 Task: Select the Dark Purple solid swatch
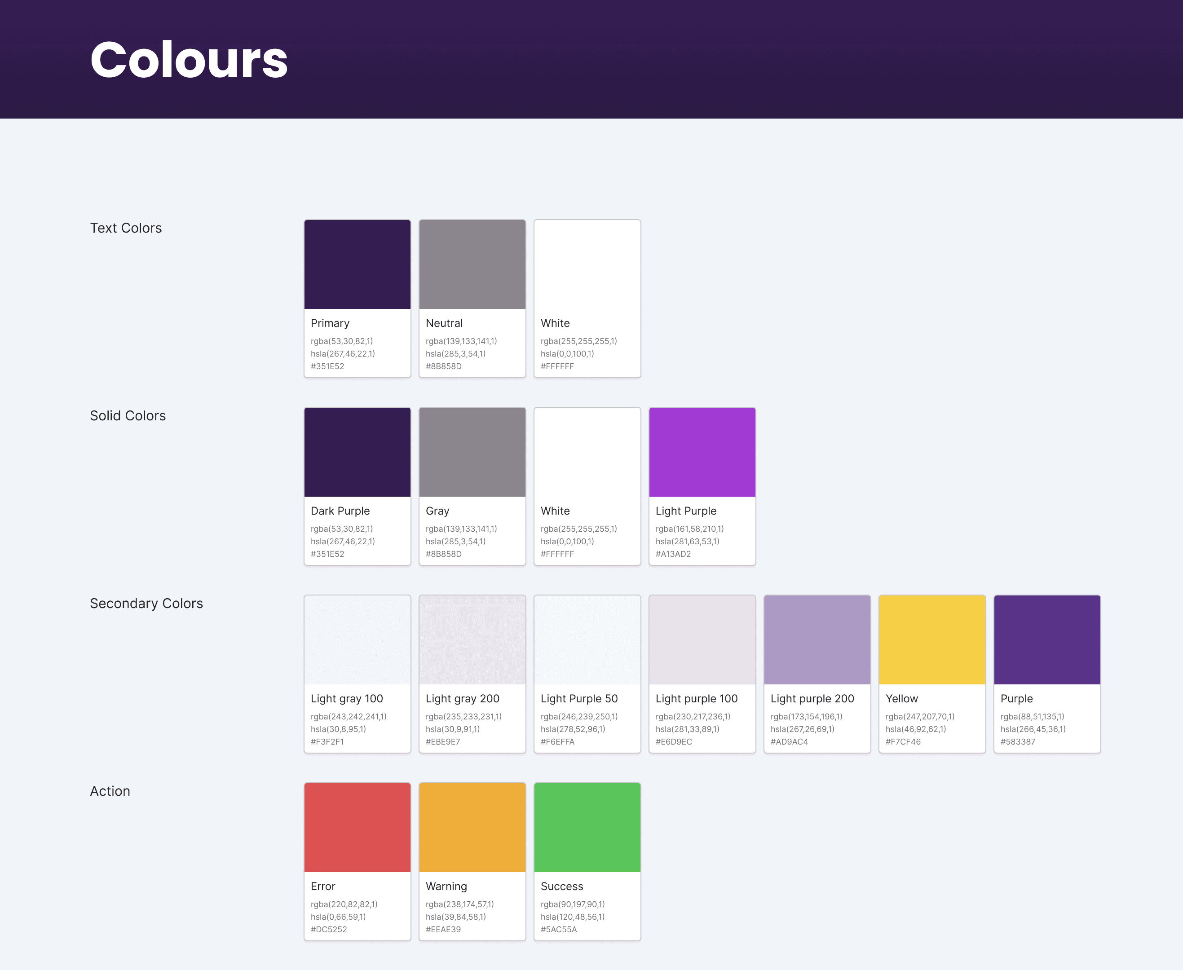pos(357,452)
